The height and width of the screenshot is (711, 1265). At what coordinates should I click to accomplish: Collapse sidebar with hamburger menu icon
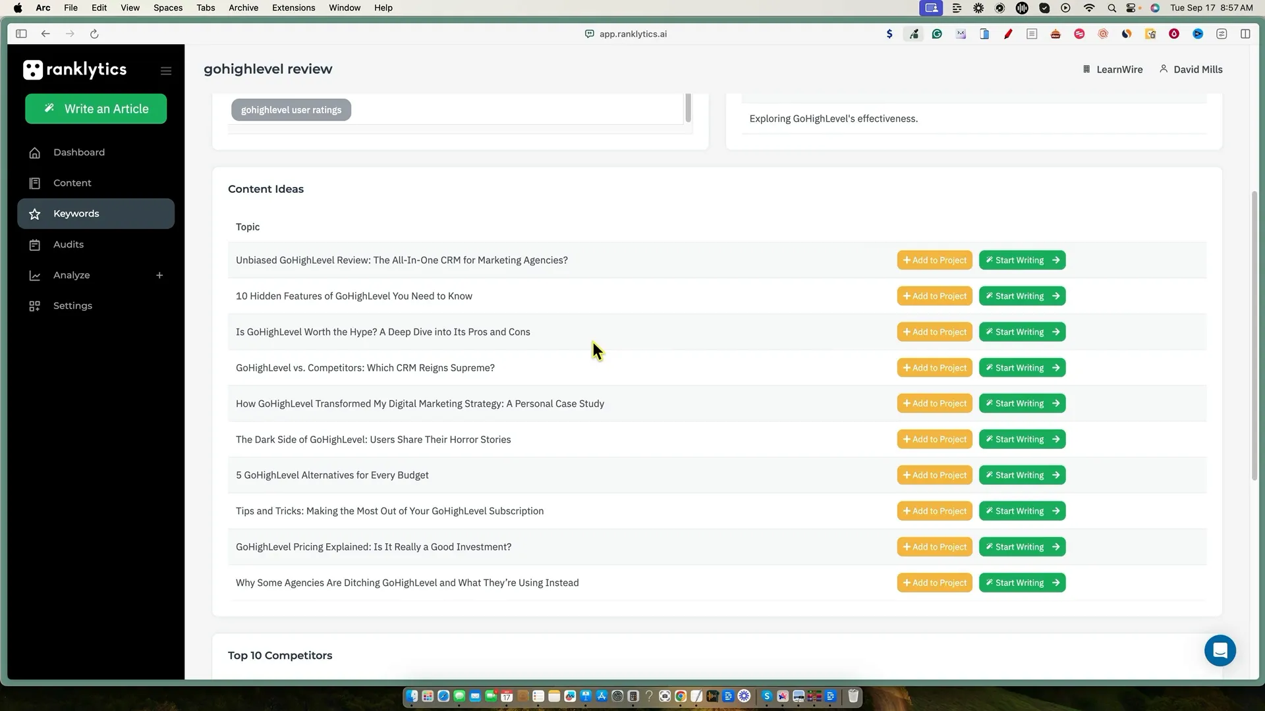click(166, 71)
